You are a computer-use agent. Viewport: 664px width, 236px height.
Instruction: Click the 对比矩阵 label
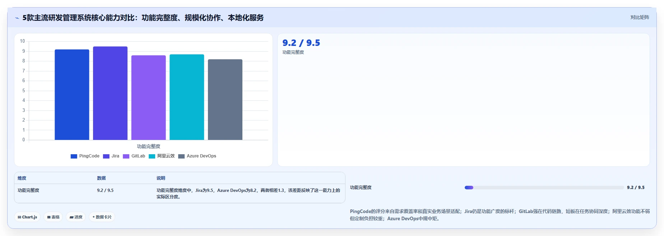point(640,17)
